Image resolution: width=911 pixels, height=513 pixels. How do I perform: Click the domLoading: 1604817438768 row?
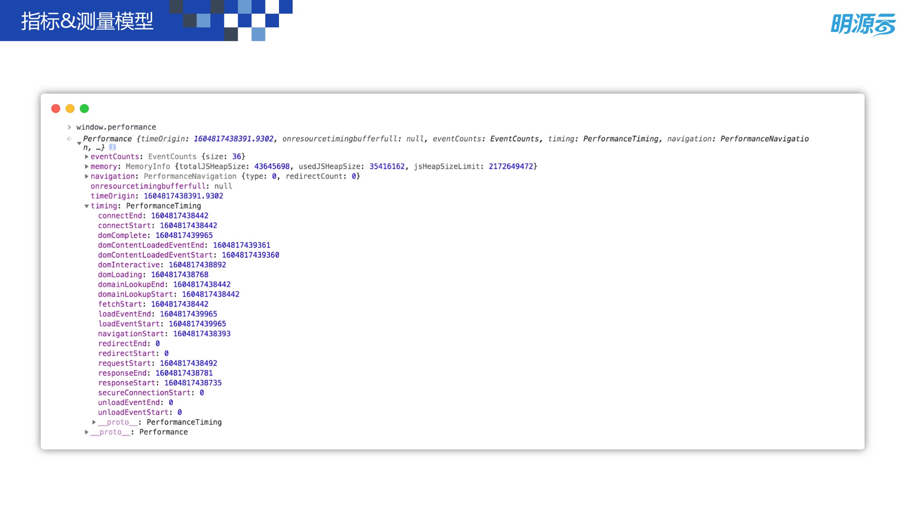pos(153,275)
